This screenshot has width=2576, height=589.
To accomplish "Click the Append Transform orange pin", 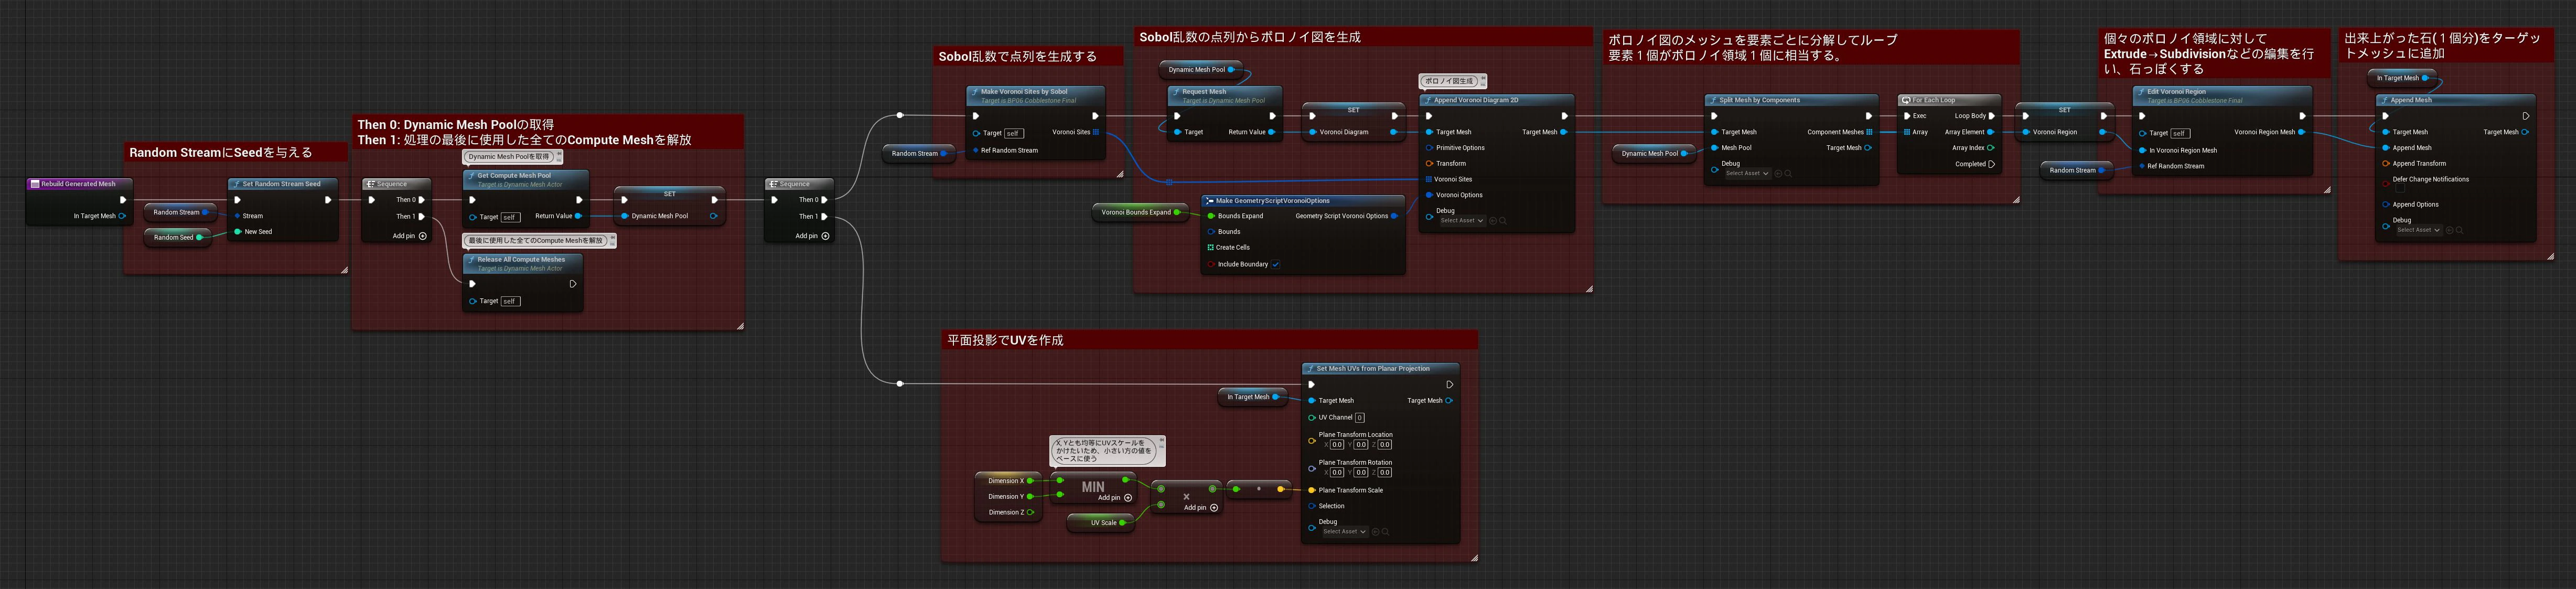I will (x=2386, y=164).
